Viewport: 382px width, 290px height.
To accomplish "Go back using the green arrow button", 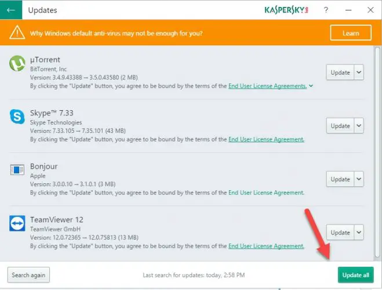I will [x=11, y=10].
